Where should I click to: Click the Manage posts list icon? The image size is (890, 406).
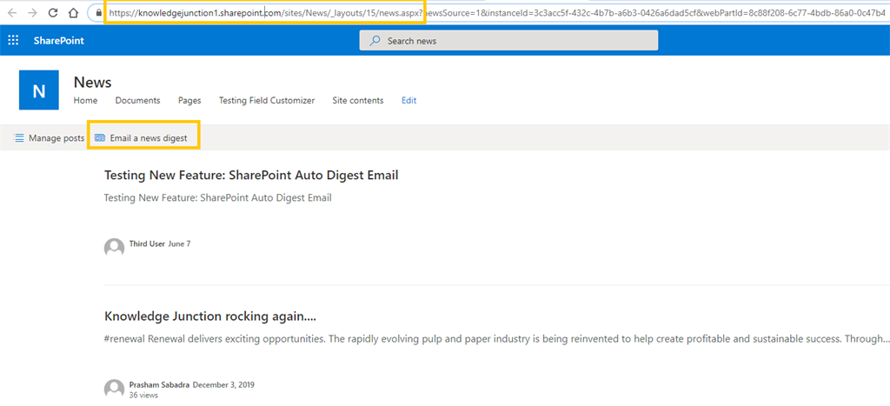tap(19, 138)
